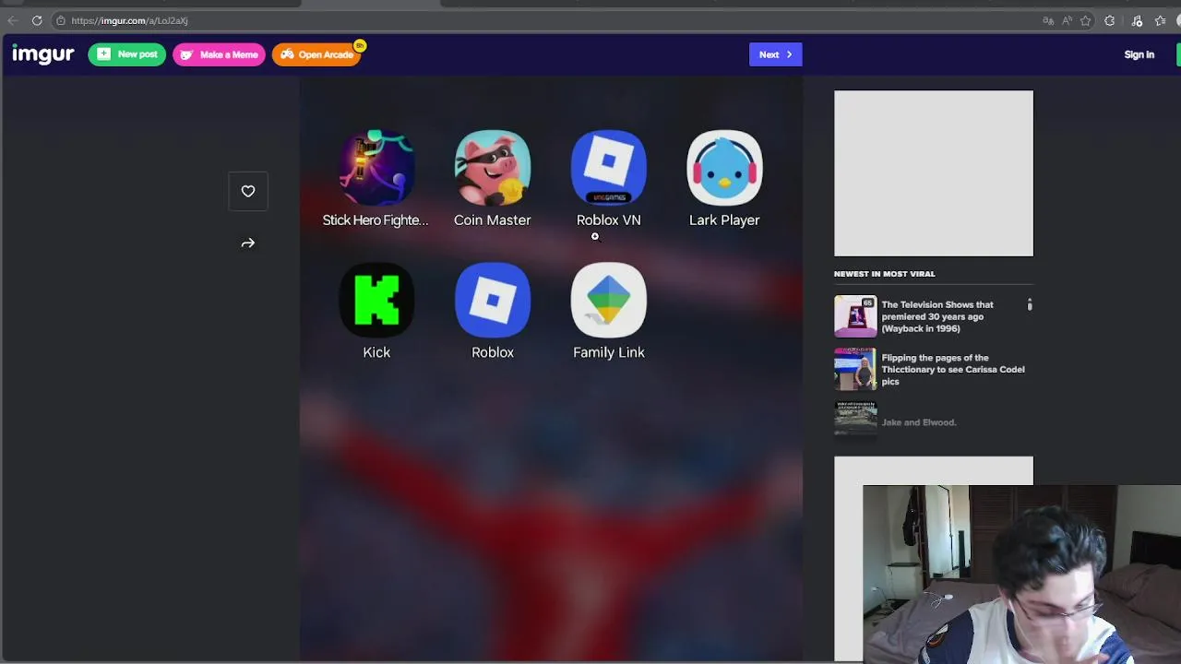Open the Arcade button
Viewport: 1181px width, 664px height.
click(316, 54)
